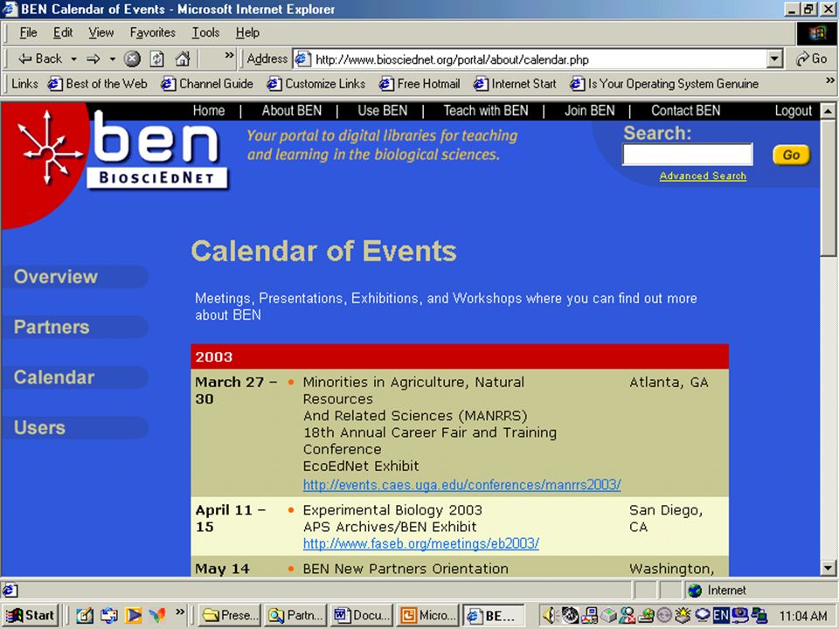Open Is Your Operating System Genuine link

tap(664, 84)
